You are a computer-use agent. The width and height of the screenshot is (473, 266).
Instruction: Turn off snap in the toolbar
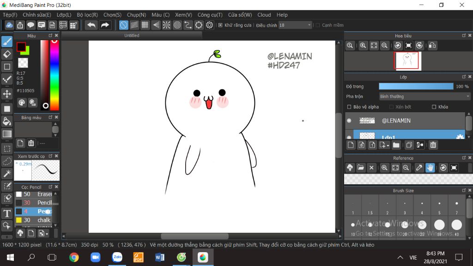[x=123, y=25]
